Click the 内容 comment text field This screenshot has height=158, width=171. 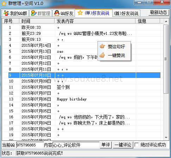tap(76, 145)
